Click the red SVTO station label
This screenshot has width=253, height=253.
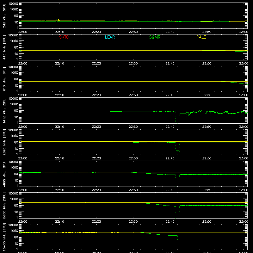[x=64, y=37]
